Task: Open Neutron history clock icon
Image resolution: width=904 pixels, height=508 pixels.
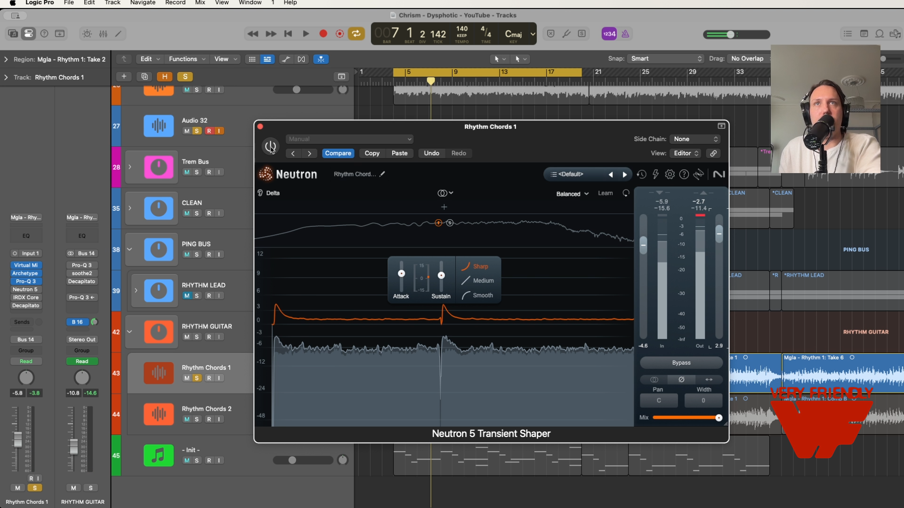Action: 641,175
